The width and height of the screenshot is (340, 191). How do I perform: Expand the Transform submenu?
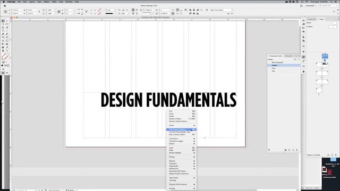182,138
